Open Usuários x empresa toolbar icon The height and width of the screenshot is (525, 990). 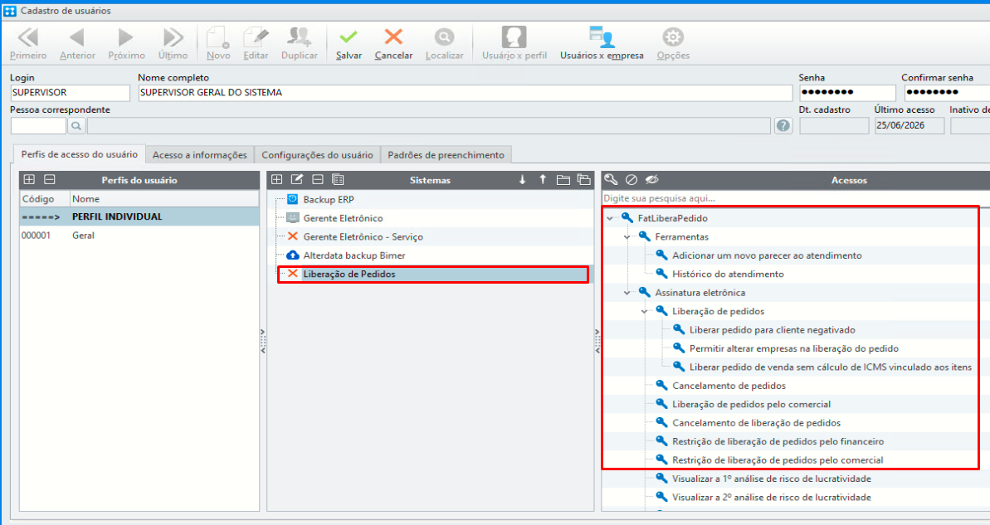(x=601, y=36)
